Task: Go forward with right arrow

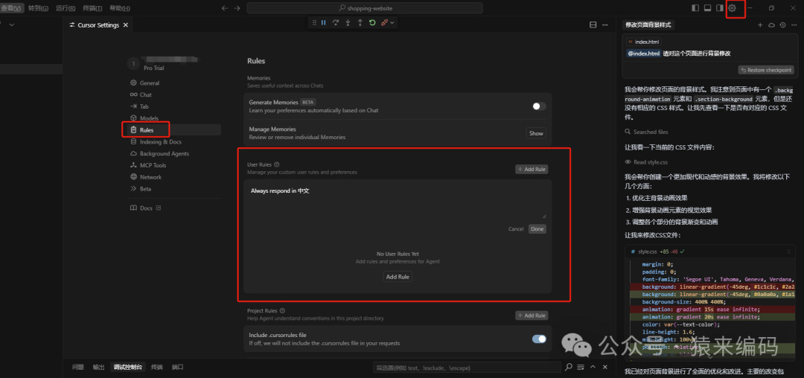Action: tap(237, 8)
